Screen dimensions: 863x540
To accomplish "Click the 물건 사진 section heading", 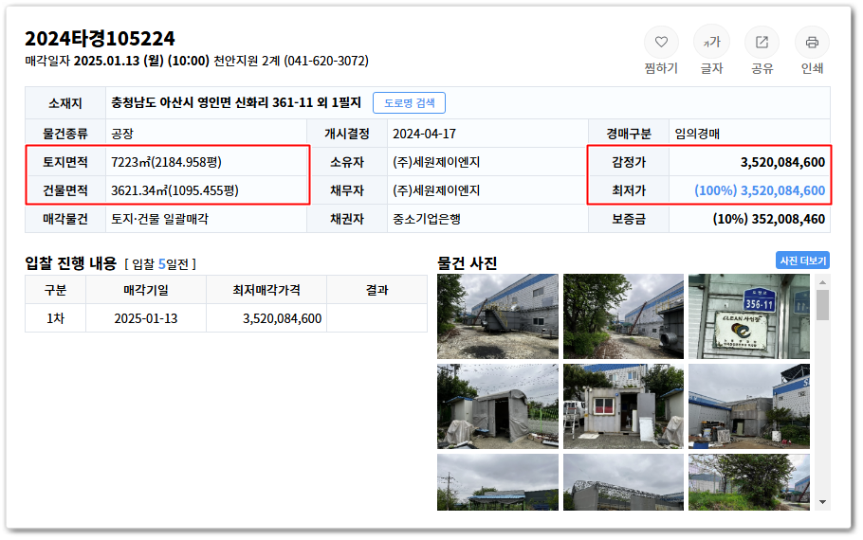I will pyautogui.click(x=467, y=262).
